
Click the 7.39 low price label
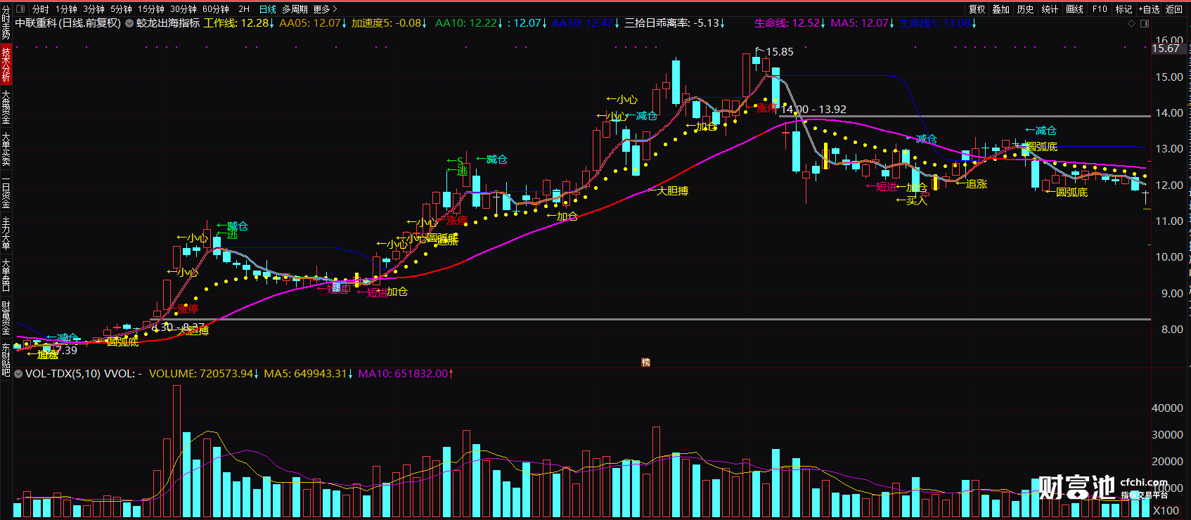coord(66,350)
